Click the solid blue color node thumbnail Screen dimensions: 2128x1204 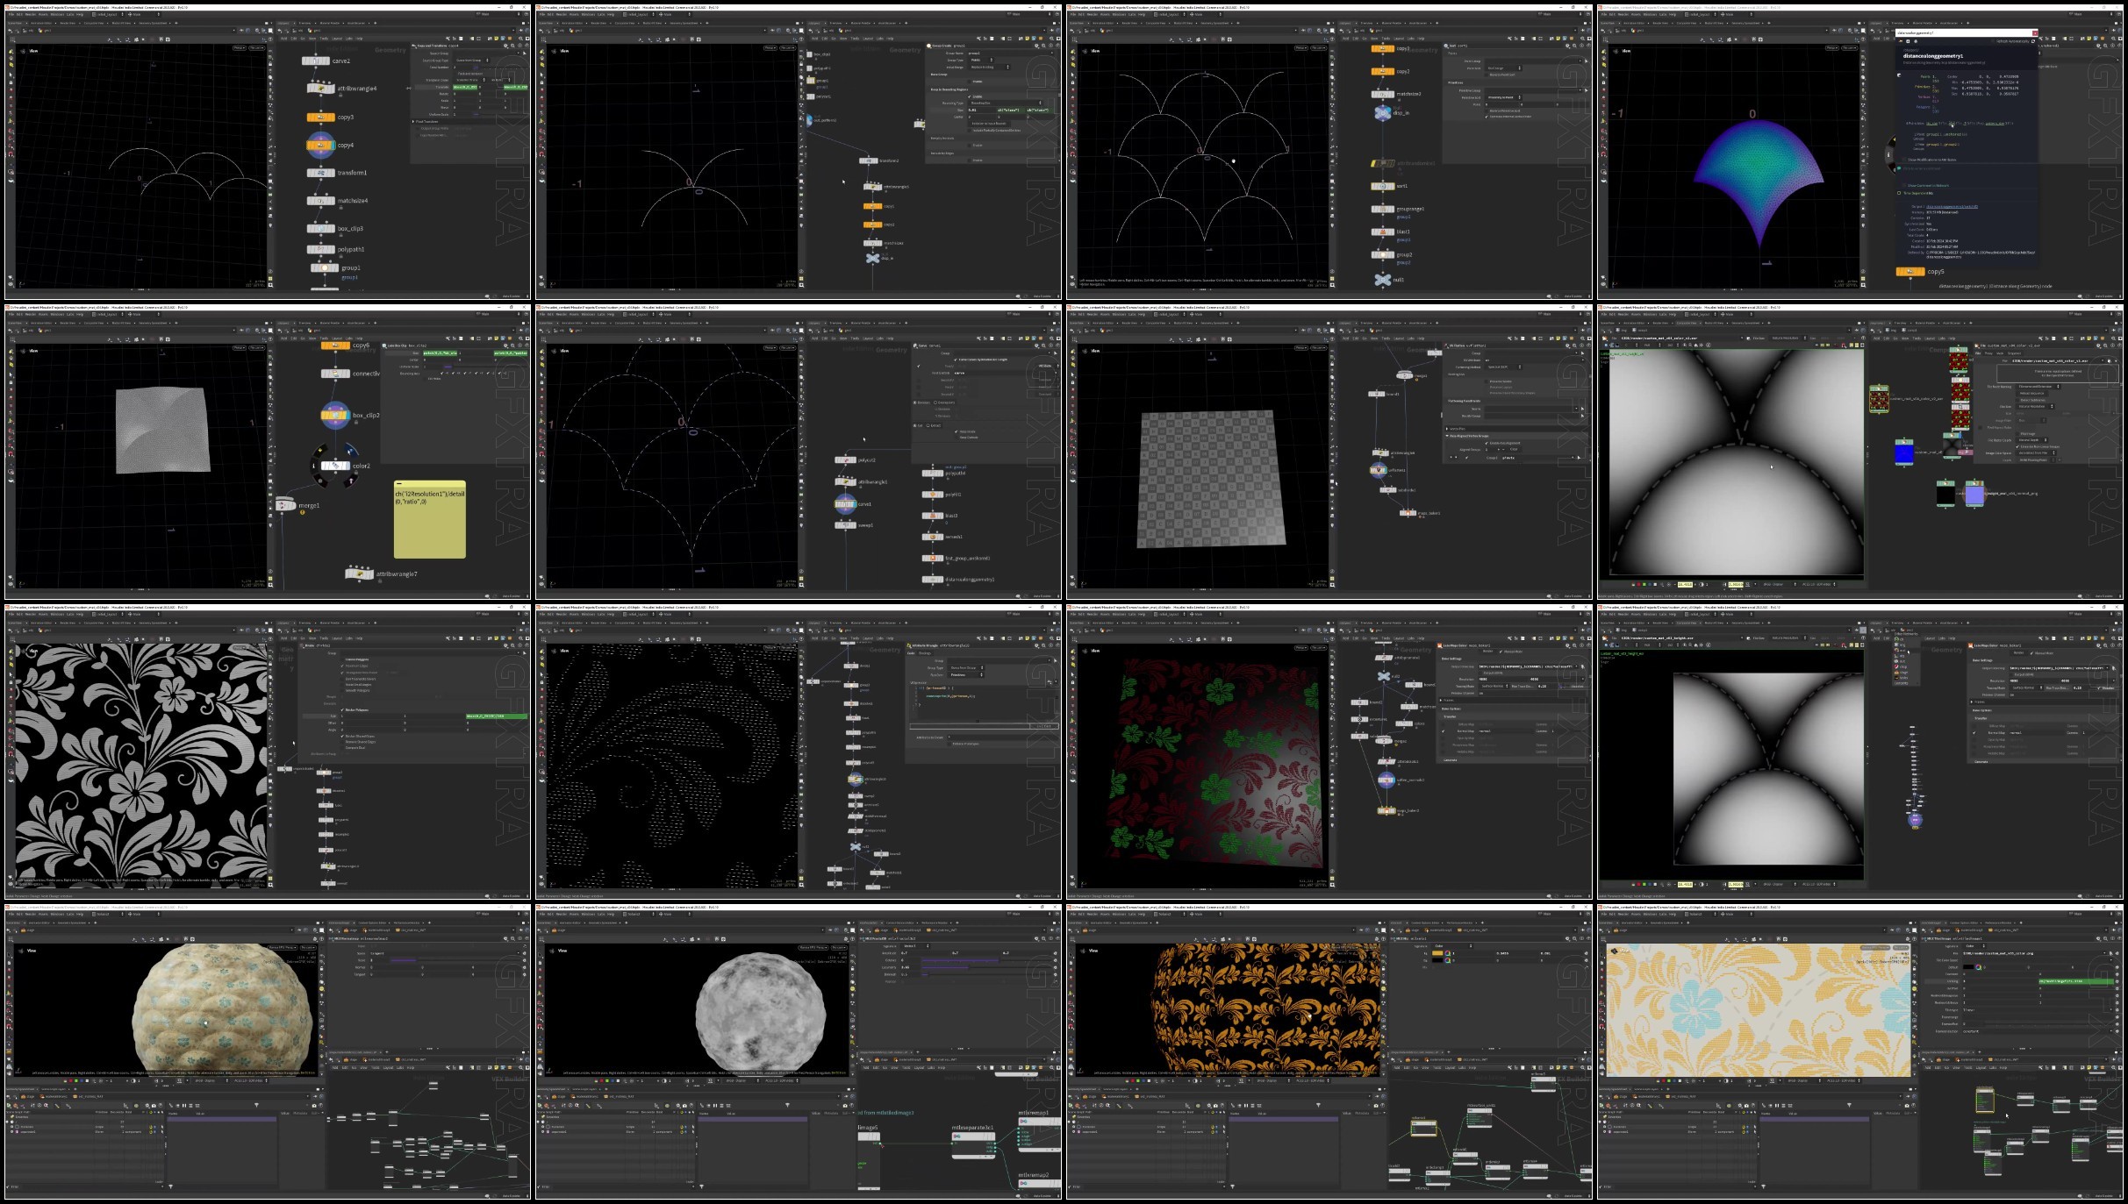(1903, 453)
